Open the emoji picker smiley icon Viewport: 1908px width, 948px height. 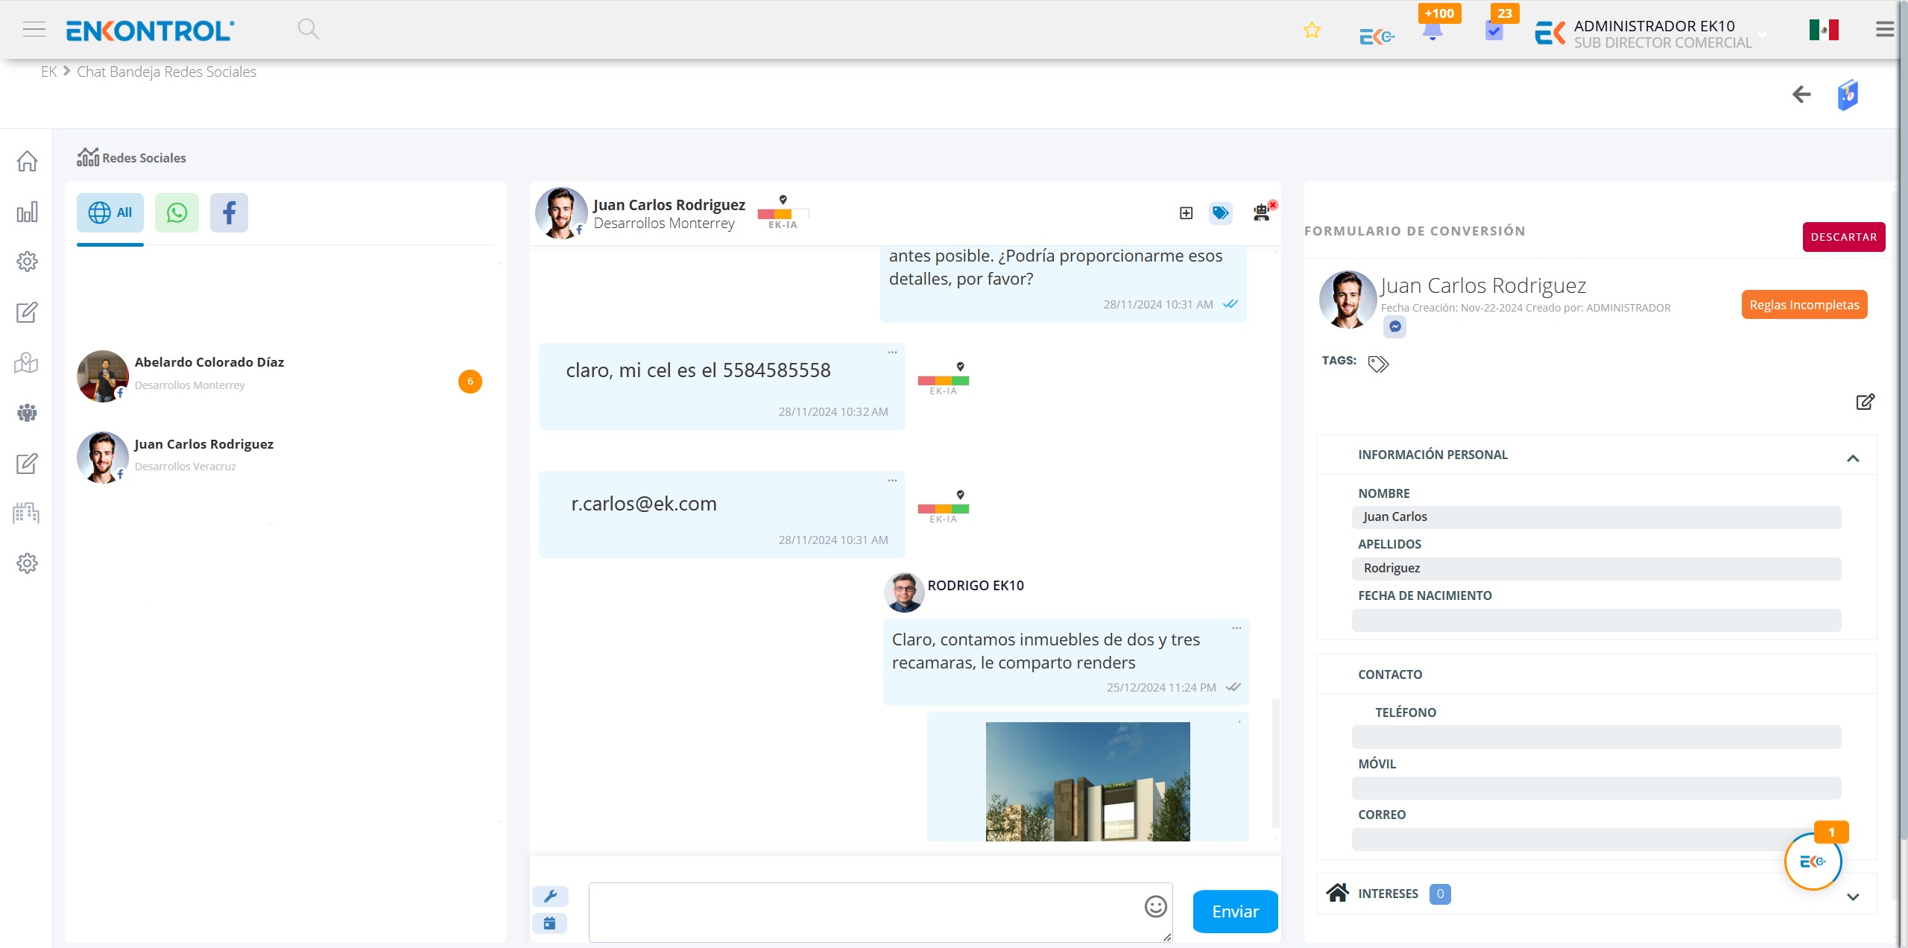(x=1155, y=906)
